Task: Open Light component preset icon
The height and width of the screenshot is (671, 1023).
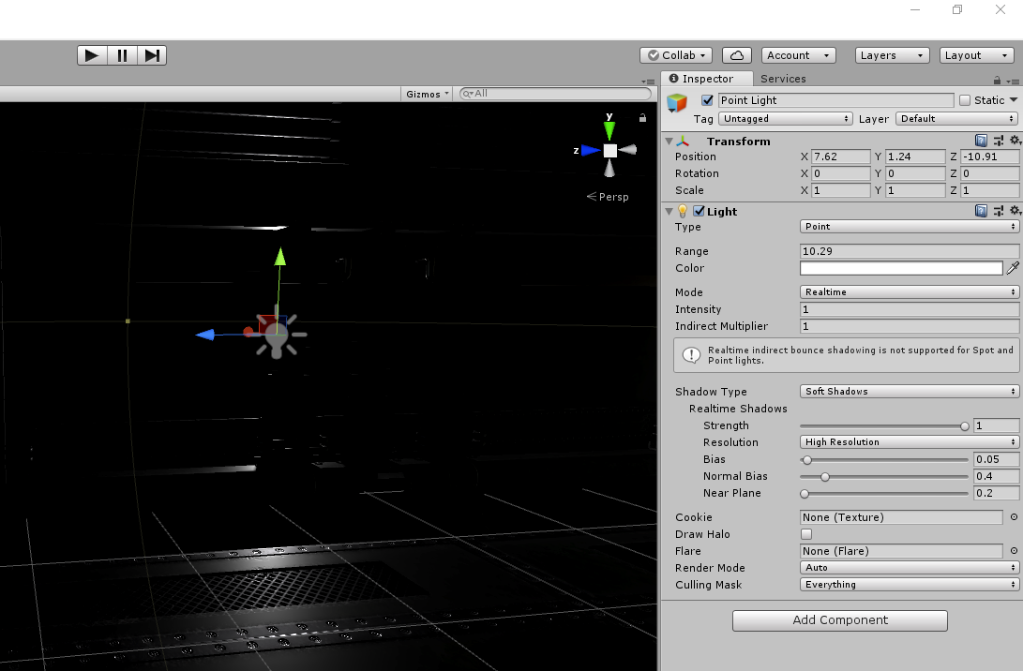Action: pos(999,211)
